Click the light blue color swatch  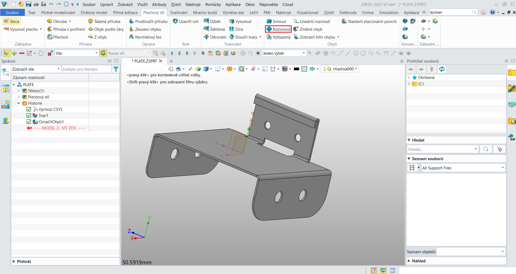(304, 69)
